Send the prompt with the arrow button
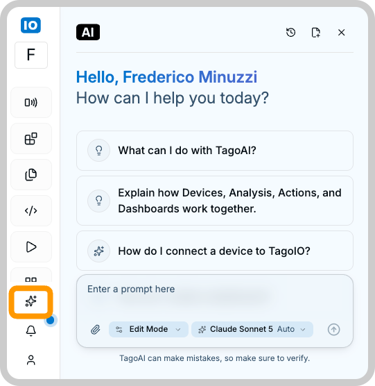The height and width of the screenshot is (386, 375). (x=333, y=329)
